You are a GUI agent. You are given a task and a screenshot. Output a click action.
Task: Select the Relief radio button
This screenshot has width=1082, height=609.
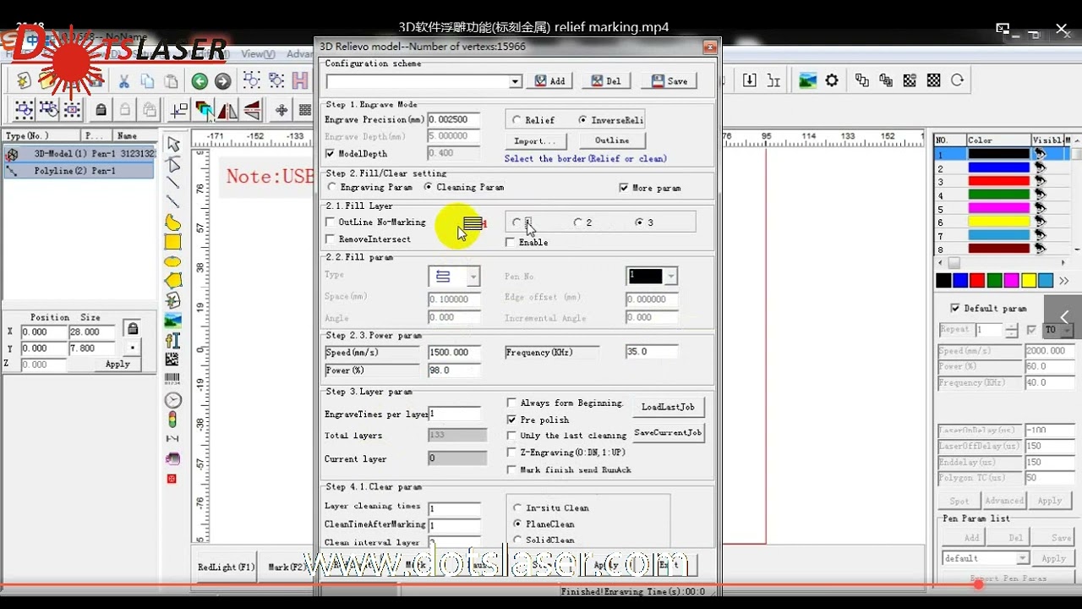(x=516, y=120)
